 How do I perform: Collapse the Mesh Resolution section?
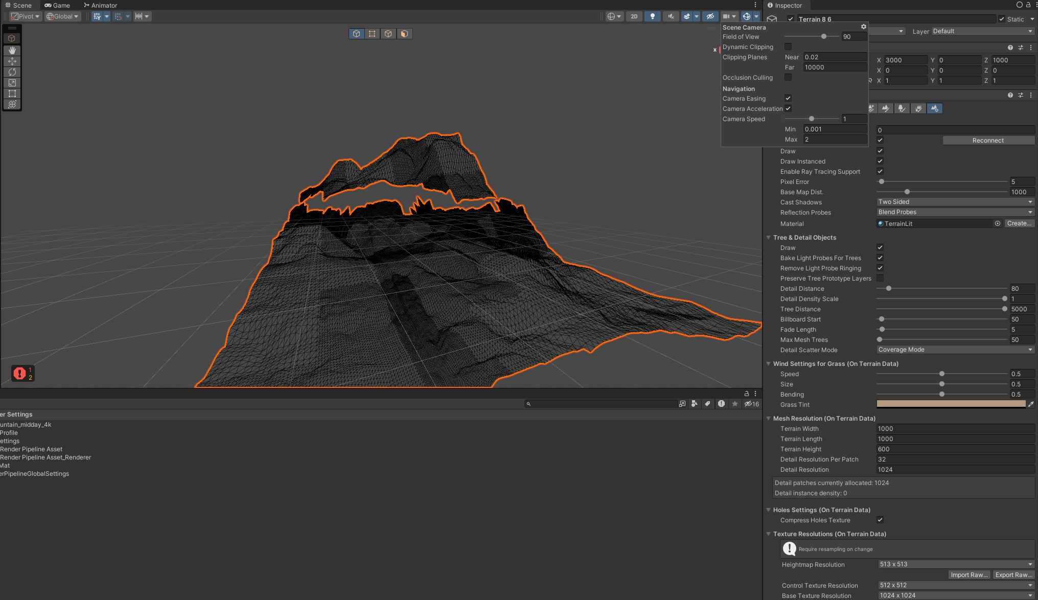coord(769,418)
